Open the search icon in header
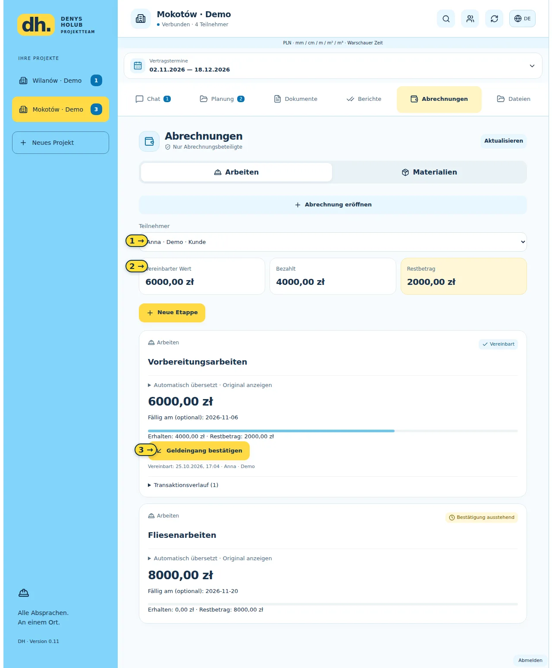Screen dimensions: 552x668 click(x=446, y=19)
